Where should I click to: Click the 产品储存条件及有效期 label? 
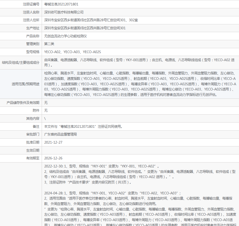click(x=23, y=103)
